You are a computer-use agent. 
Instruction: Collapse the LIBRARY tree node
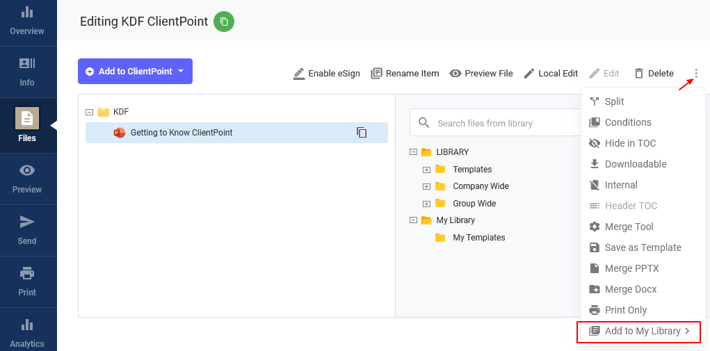[x=413, y=152]
